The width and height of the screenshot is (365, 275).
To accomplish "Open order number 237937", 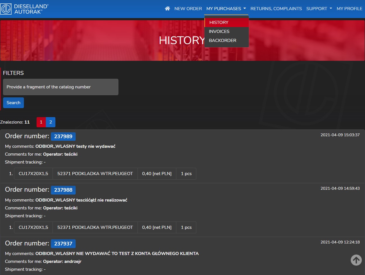I will tap(63, 244).
